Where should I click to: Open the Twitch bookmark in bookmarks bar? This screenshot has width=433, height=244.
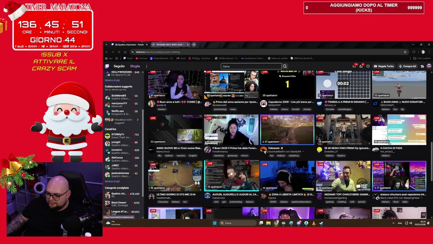click(x=129, y=58)
